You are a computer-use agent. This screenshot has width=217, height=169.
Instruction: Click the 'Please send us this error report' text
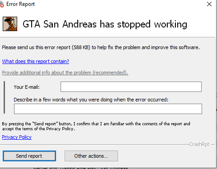point(101,47)
